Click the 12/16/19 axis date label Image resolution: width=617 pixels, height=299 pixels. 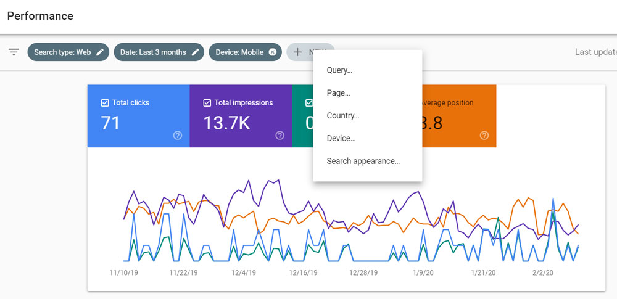pos(303,272)
